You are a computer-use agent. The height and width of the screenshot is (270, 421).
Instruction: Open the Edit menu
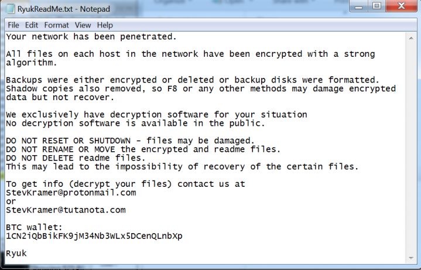[x=32, y=25]
